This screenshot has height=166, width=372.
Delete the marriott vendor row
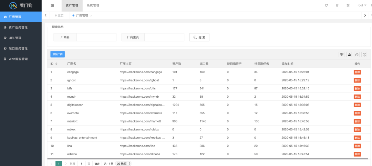(x=357, y=121)
